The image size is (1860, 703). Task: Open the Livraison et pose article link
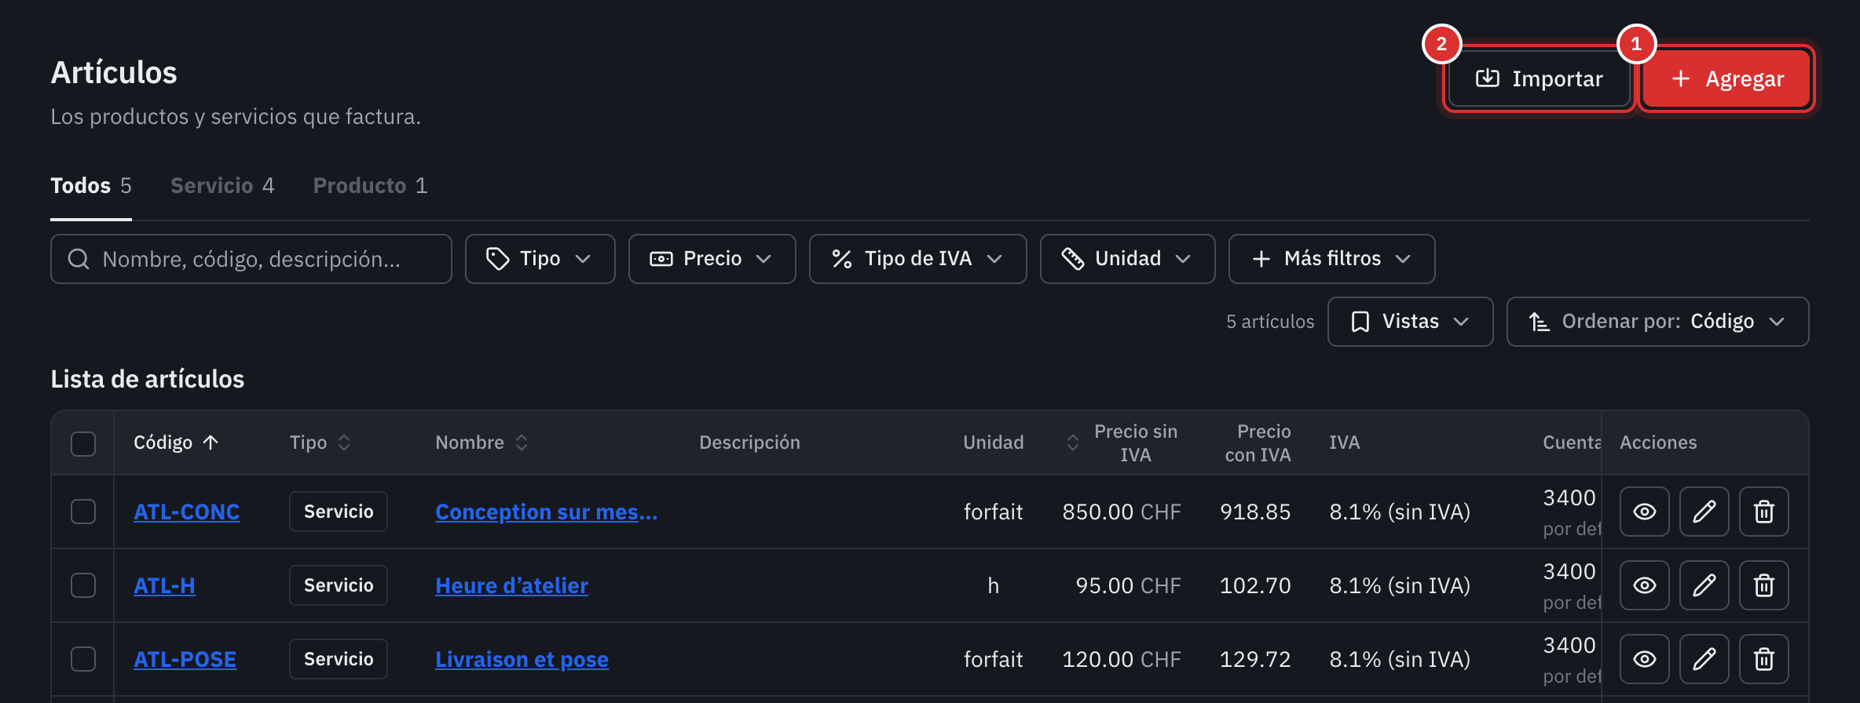522,659
